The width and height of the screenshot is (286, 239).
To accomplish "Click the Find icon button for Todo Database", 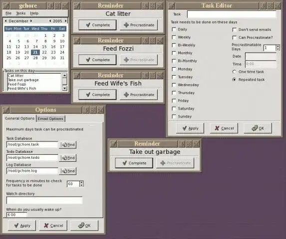I will tap(68, 158).
